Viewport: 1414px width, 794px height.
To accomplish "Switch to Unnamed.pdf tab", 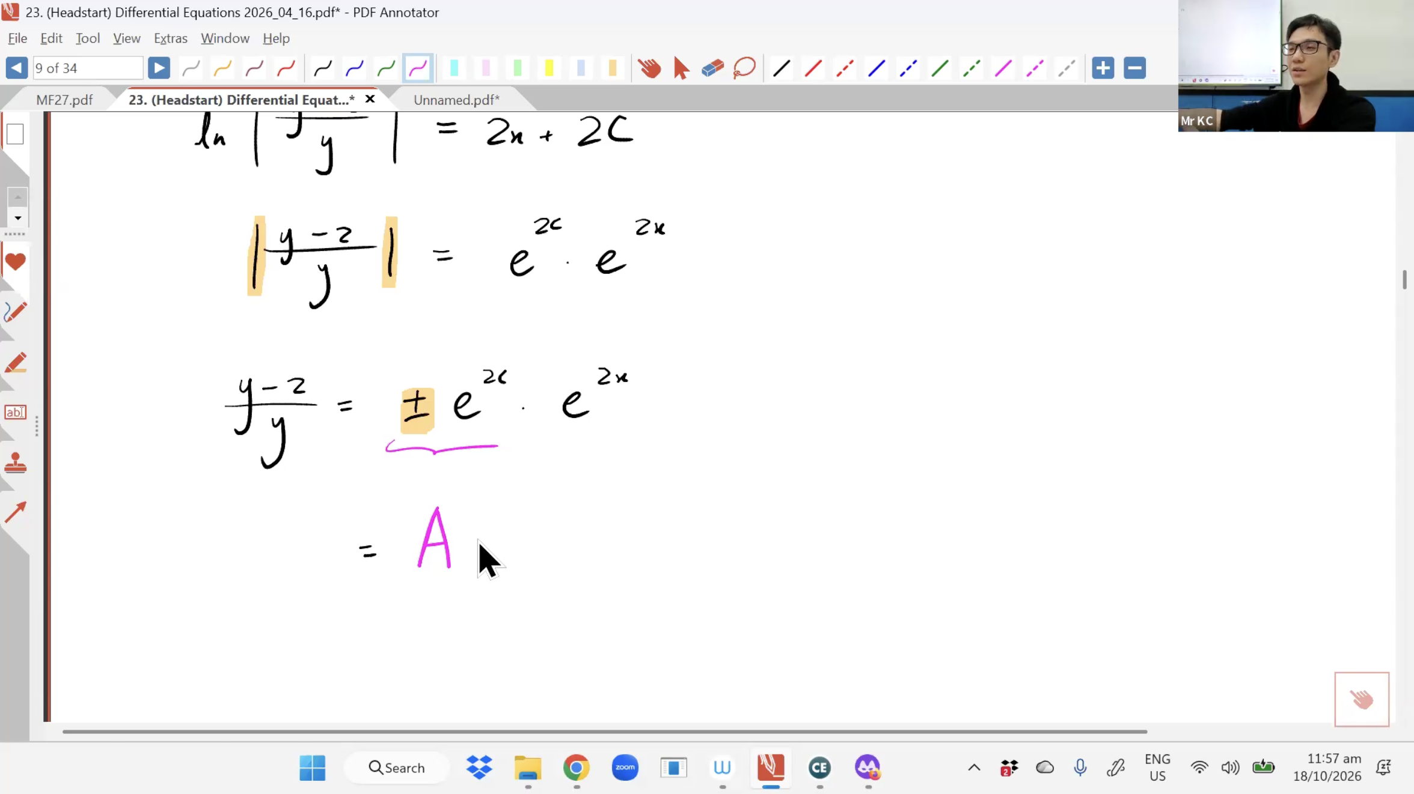I will (x=456, y=100).
